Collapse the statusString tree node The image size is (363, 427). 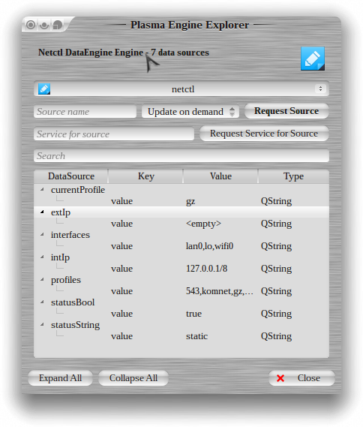click(42, 325)
